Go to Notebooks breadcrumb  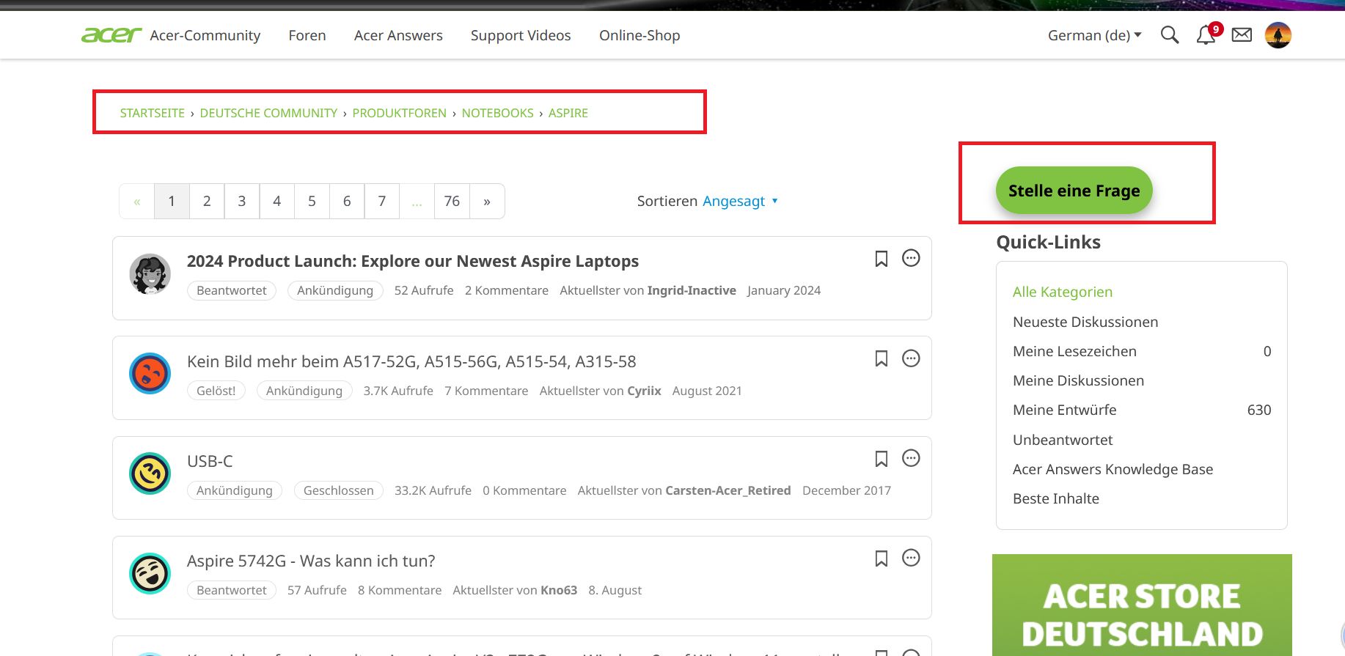498,113
